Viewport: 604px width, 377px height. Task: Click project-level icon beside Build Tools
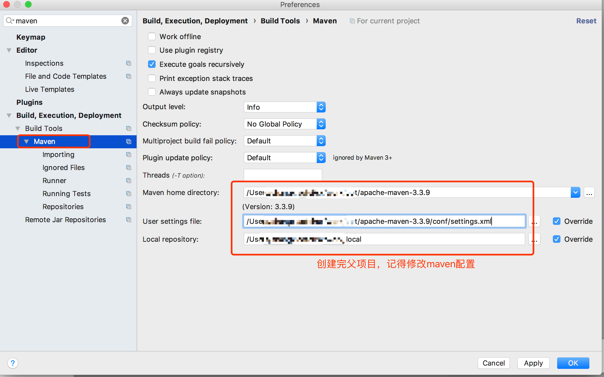(x=129, y=128)
